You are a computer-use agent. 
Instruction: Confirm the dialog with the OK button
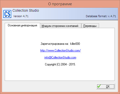[x=106, y=86]
